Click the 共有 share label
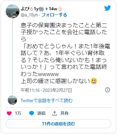The width and height of the screenshot is (117, 134). tap(64, 113)
